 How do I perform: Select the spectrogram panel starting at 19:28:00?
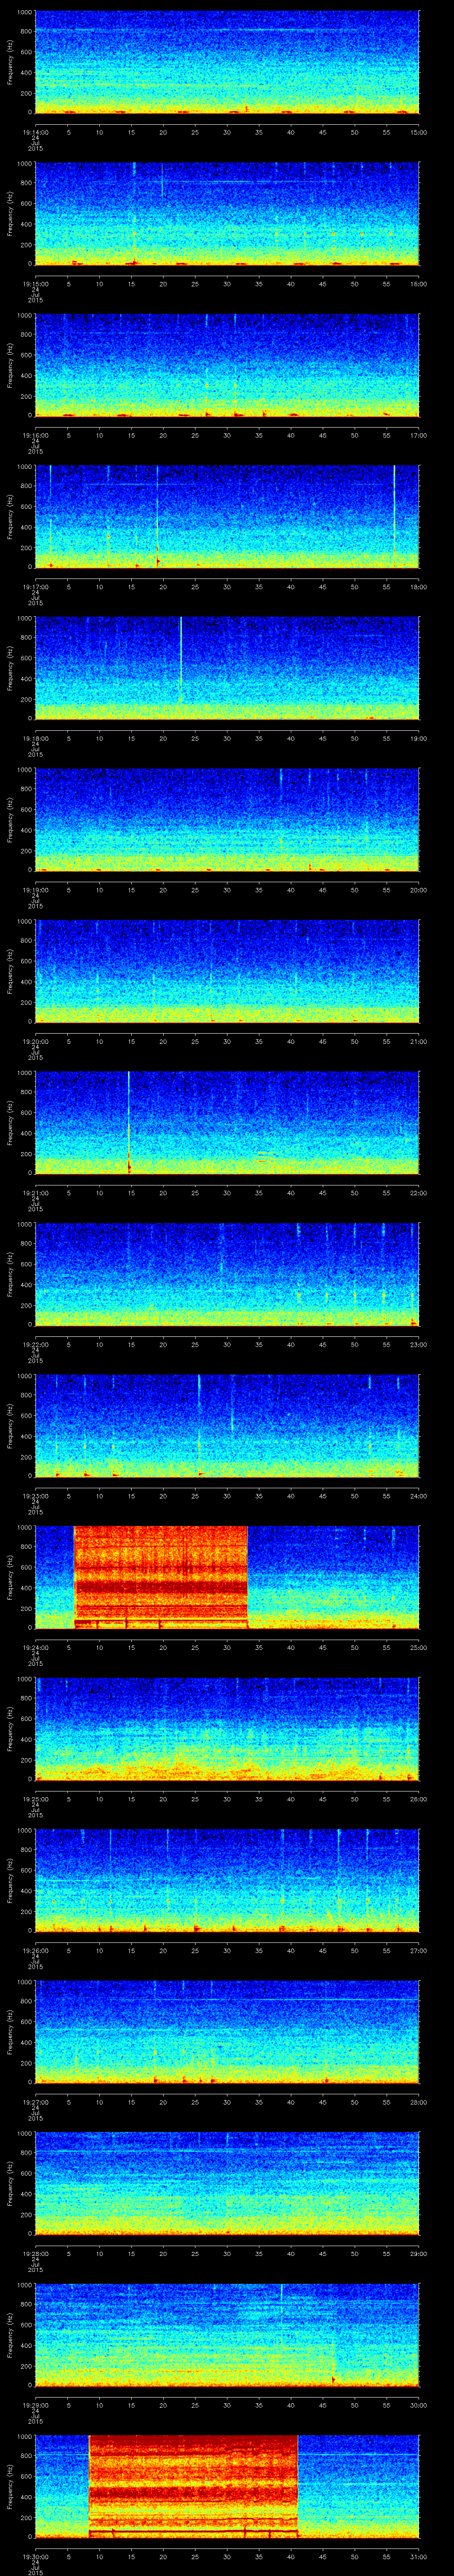click(227, 2183)
